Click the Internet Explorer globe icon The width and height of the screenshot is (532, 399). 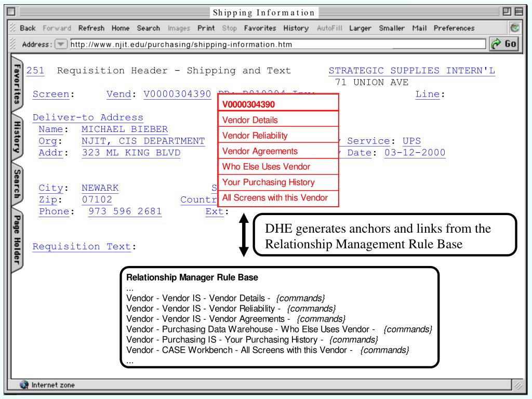[515, 28]
